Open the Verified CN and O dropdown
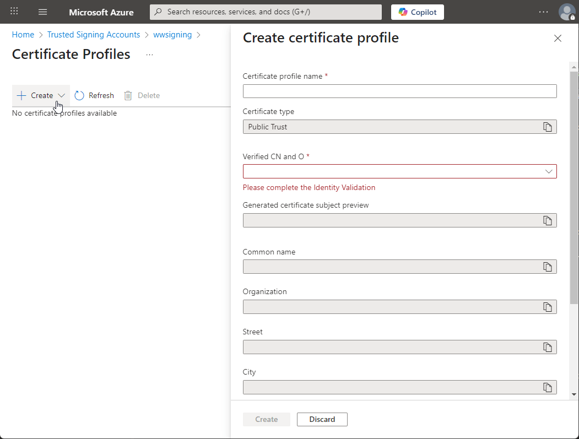 coord(549,171)
